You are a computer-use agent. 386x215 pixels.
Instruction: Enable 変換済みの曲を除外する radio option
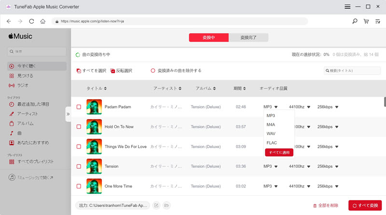(153, 70)
